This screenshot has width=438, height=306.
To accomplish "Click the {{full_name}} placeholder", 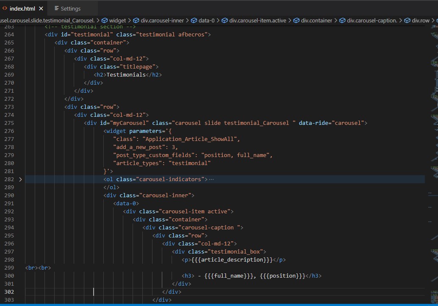I will 229,276.
